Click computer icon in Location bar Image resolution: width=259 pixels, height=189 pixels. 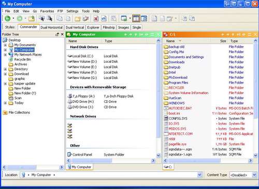(x=23, y=175)
